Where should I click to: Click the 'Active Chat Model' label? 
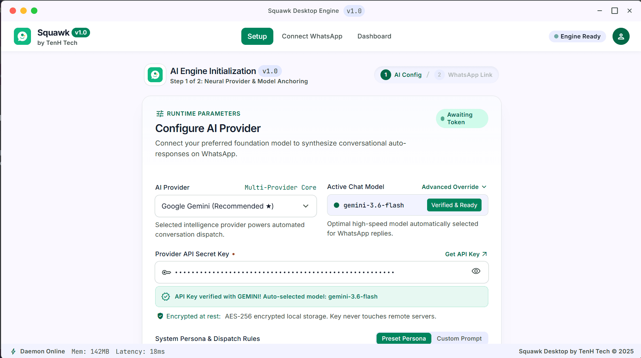pos(356,187)
